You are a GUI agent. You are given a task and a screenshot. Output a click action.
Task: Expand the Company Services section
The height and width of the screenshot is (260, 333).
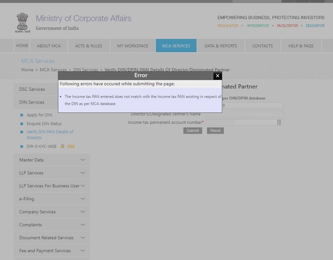(x=83, y=212)
